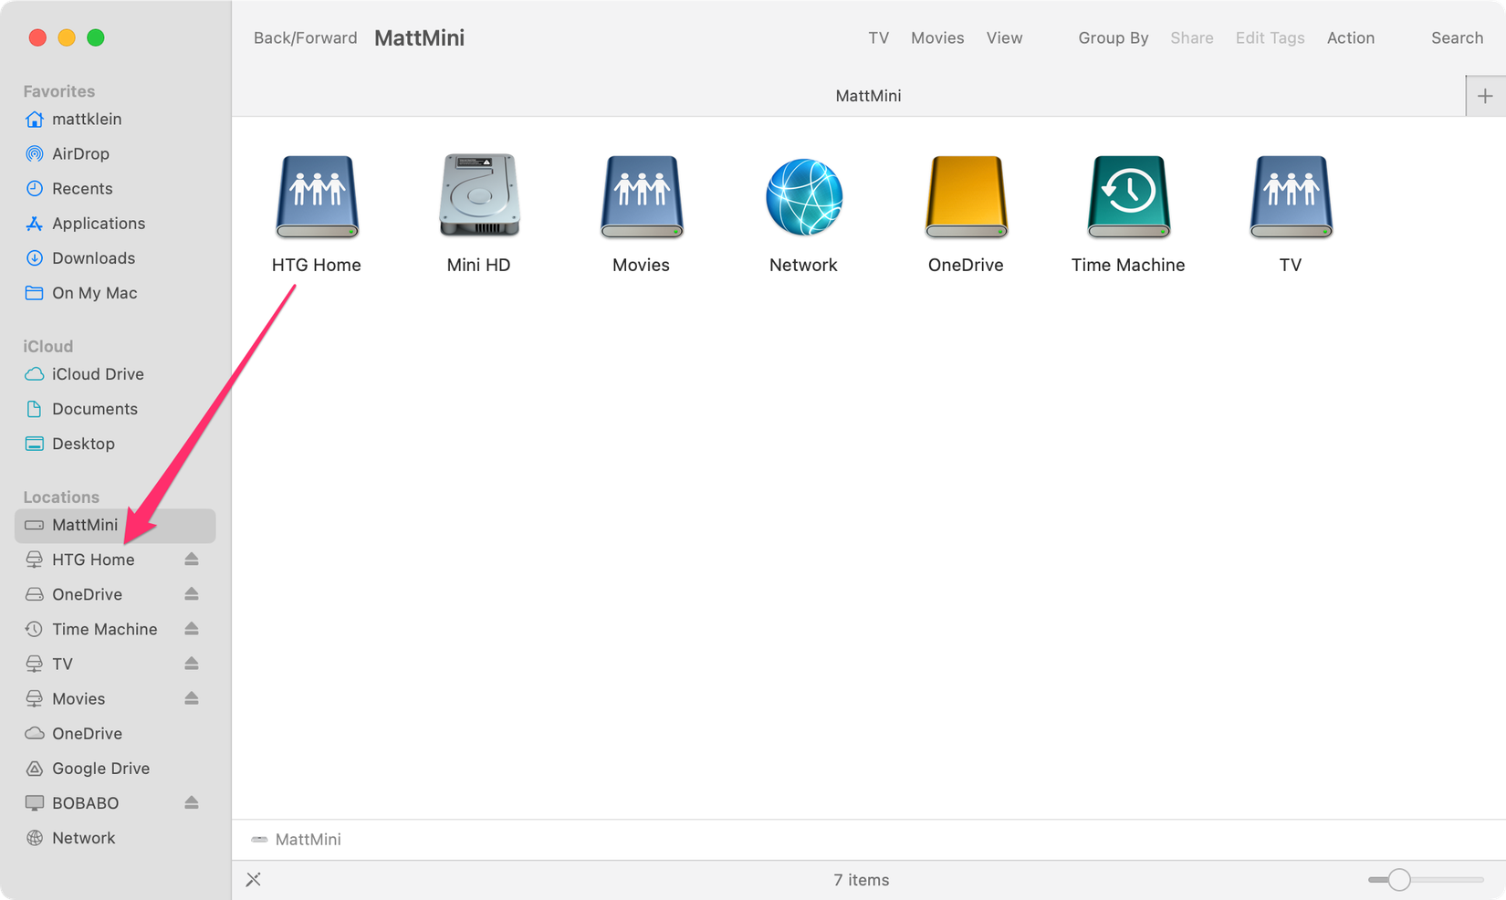Image resolution: width=1506 pixels, height=900 pixels.
Task: Click TV in the toolbar
Action: click(878, 37)
